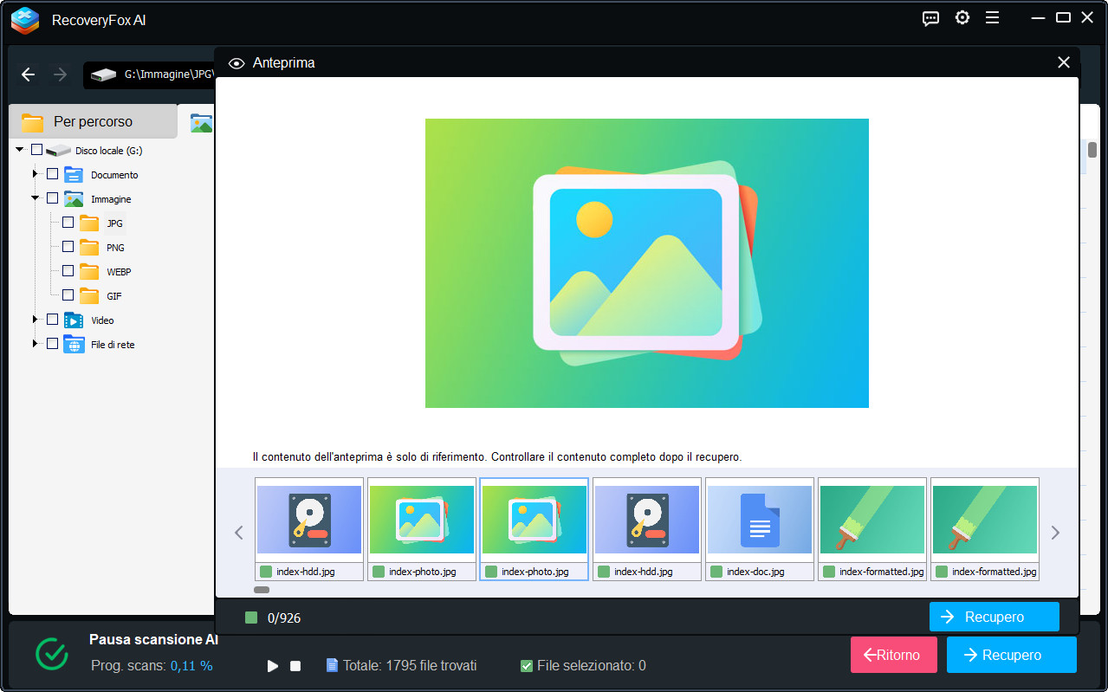Expand the Documento tree node
This screenshot has height=692, width=1108.
pyautogui.click(x=36, y=174)
